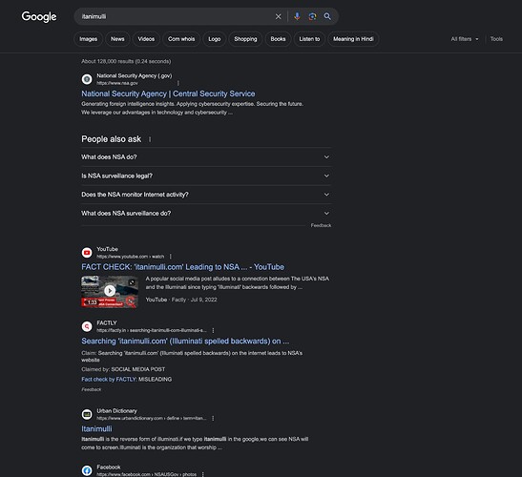Play the YouTube fact check video thumbnail

[x=110, y=291]
